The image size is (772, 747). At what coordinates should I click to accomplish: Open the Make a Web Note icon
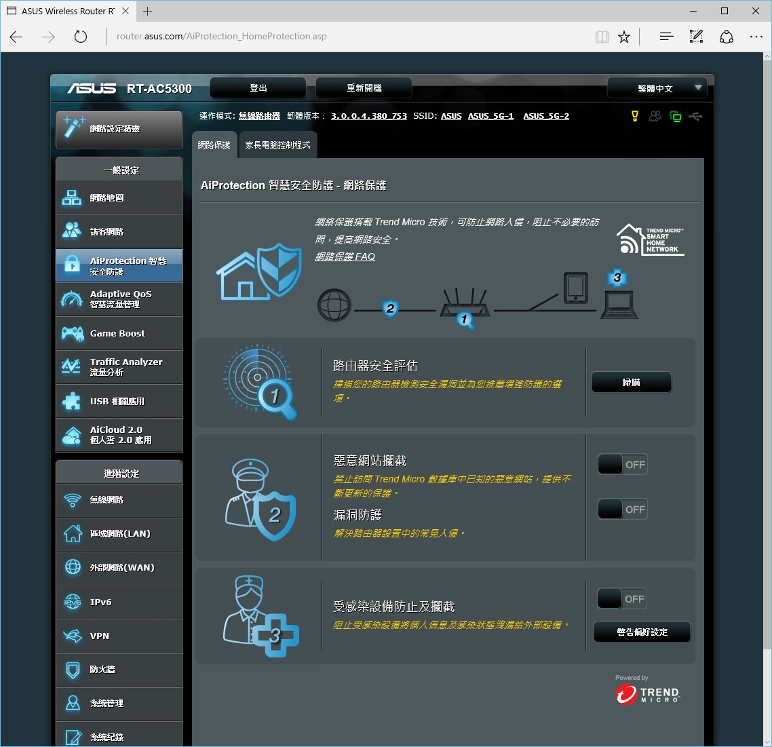696,37
